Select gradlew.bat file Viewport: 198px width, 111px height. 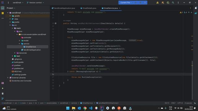pyautogui.click(x=18, y=68)
